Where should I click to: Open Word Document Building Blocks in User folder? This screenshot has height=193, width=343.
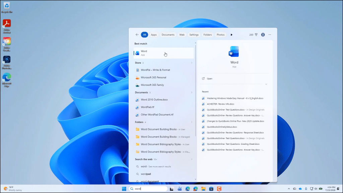click(x=163, y=129)
